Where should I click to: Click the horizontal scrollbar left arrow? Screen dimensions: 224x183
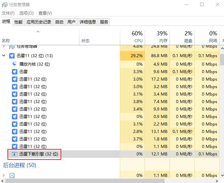(3, 181)
